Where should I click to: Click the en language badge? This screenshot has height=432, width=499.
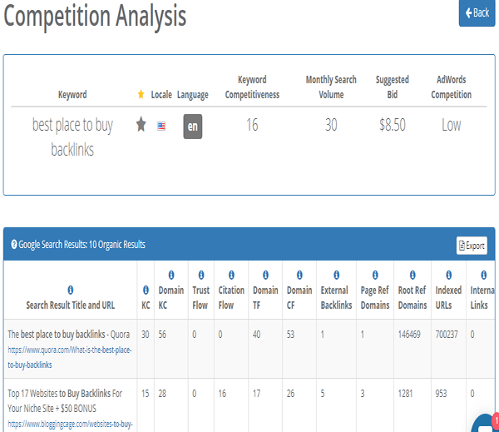pos(193,127)
